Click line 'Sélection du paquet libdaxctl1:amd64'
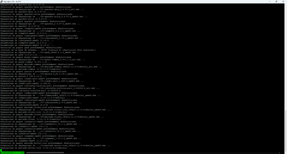 [x=39, y=122]
